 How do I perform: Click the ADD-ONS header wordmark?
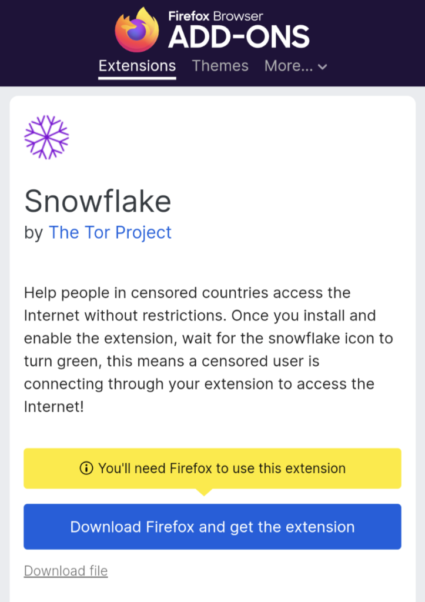239,38
